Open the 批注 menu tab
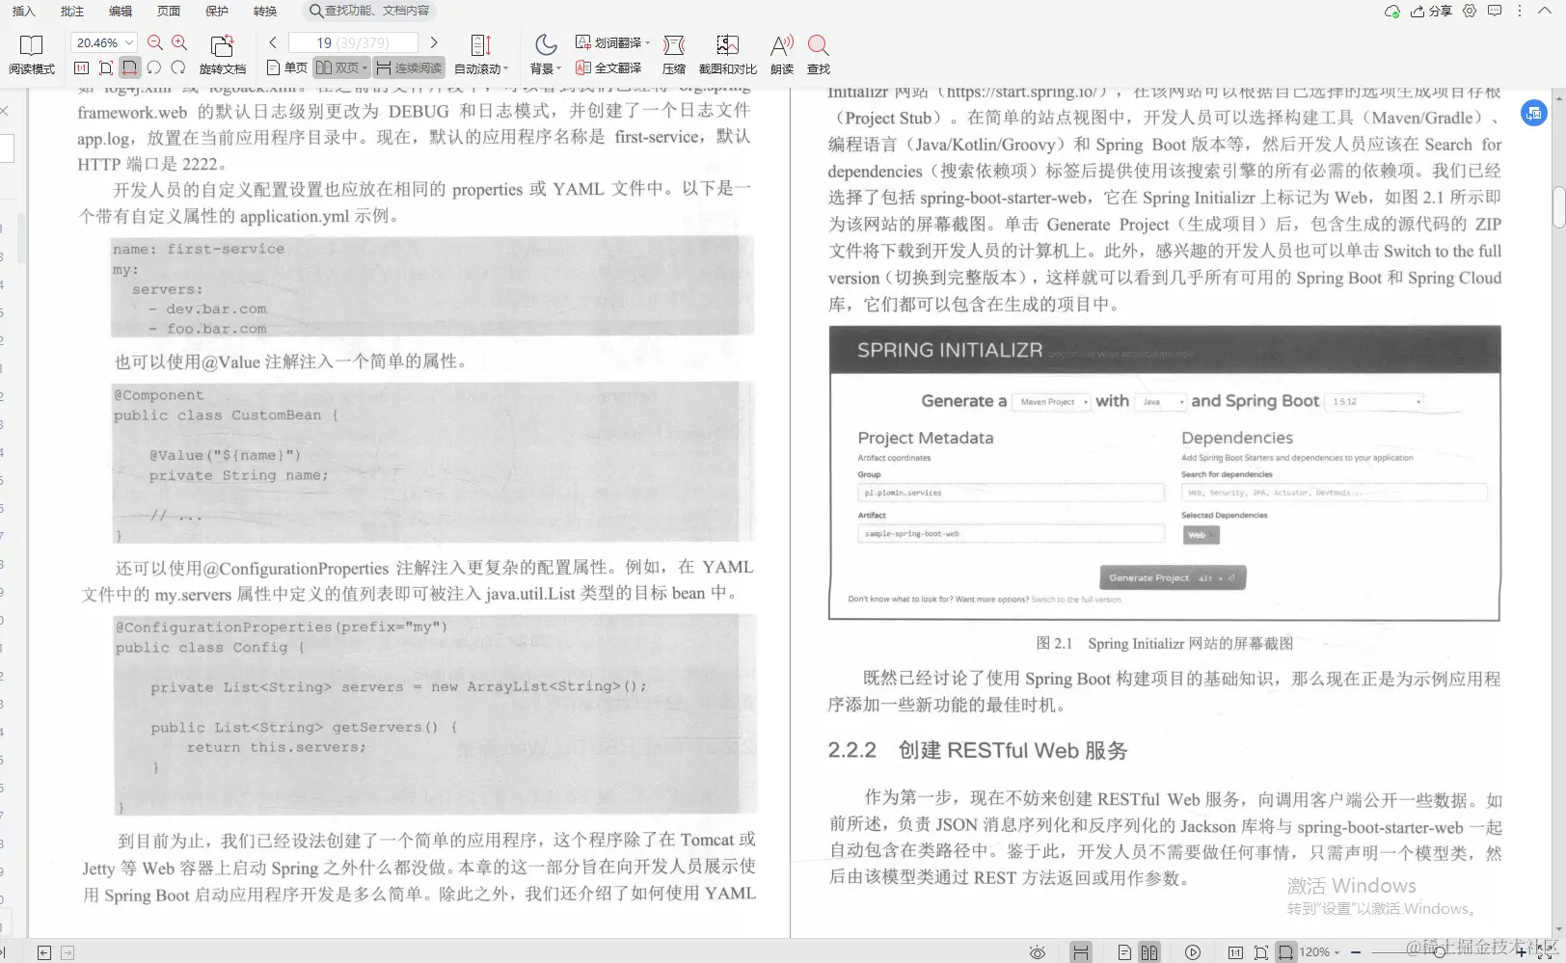The height and width of the screenshot is (963, 1566). [72, 12]
